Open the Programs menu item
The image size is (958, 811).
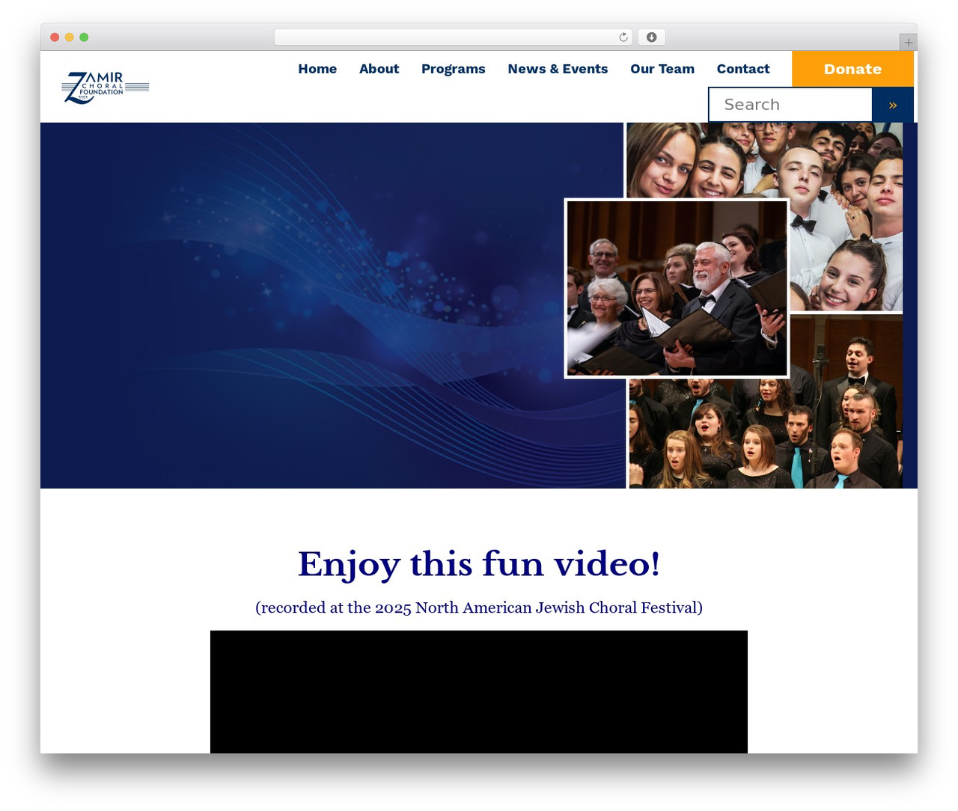point(453,69)
